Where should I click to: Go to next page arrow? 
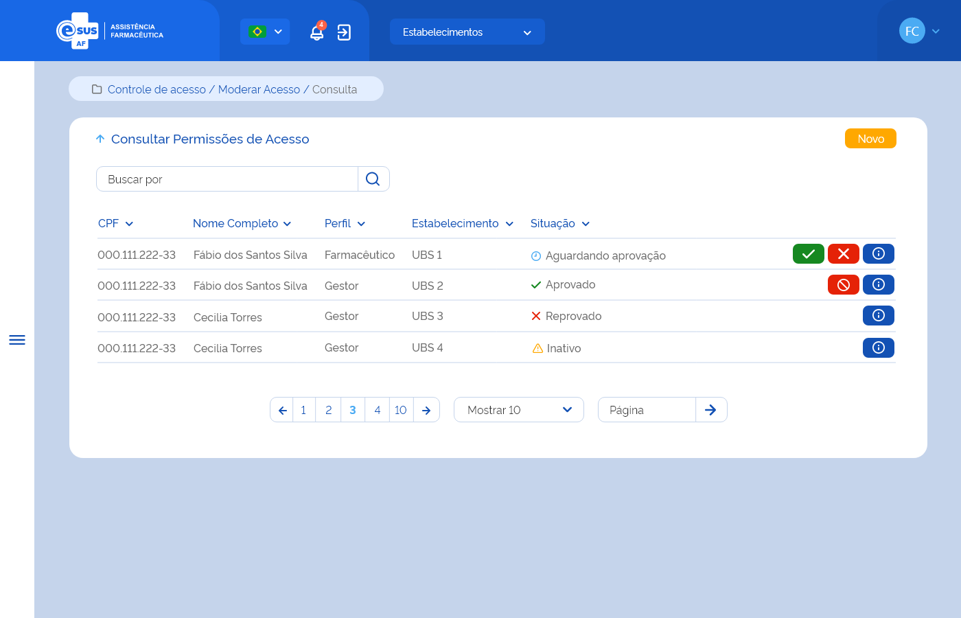pyautogui.click(x=426, y=410)
